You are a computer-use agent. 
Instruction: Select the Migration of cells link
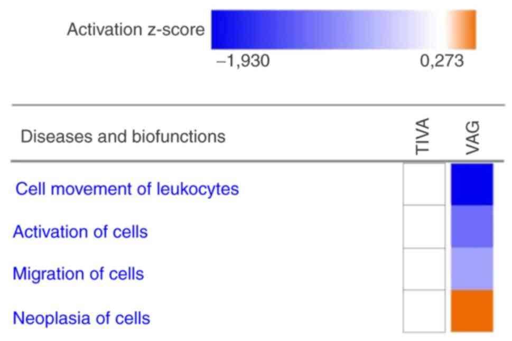click(x=78, y=274)
